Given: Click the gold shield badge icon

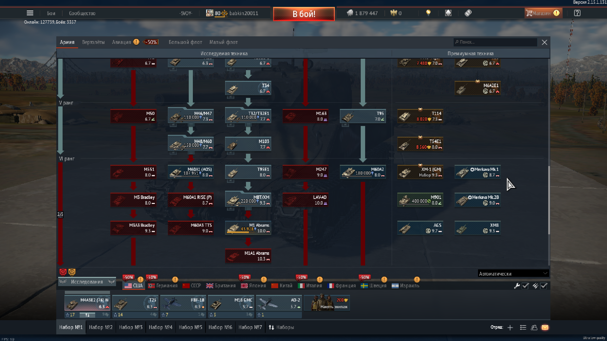Looking at the screenshot, I should point(72,272).
